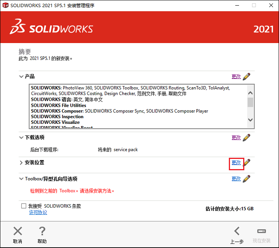Accept the SOLIDWORKS terms checkbox
Viewport: 279px width, 248px height.
point(24,206)
